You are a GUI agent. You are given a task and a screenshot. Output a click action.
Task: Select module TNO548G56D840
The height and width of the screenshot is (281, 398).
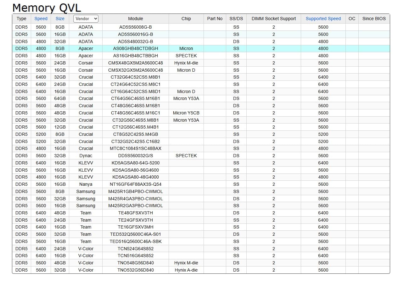136,263
